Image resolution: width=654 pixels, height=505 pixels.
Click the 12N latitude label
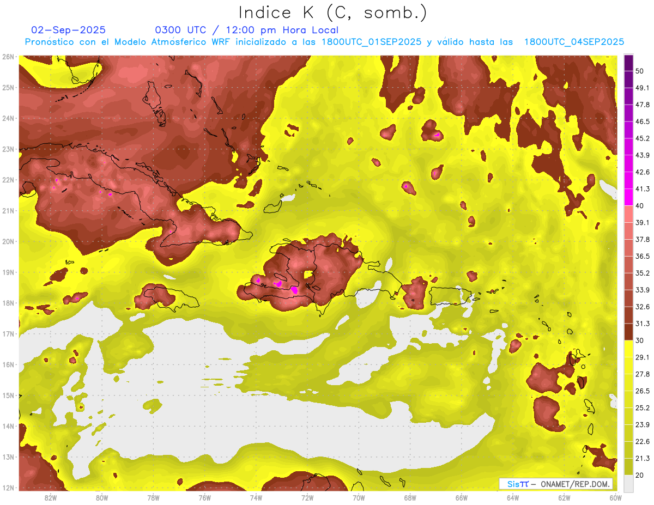point(8,488)
